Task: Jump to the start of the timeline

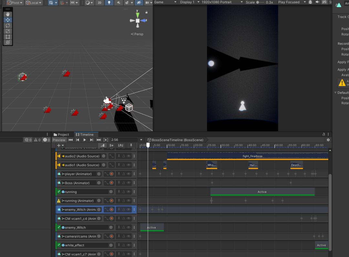Action: 70,140
